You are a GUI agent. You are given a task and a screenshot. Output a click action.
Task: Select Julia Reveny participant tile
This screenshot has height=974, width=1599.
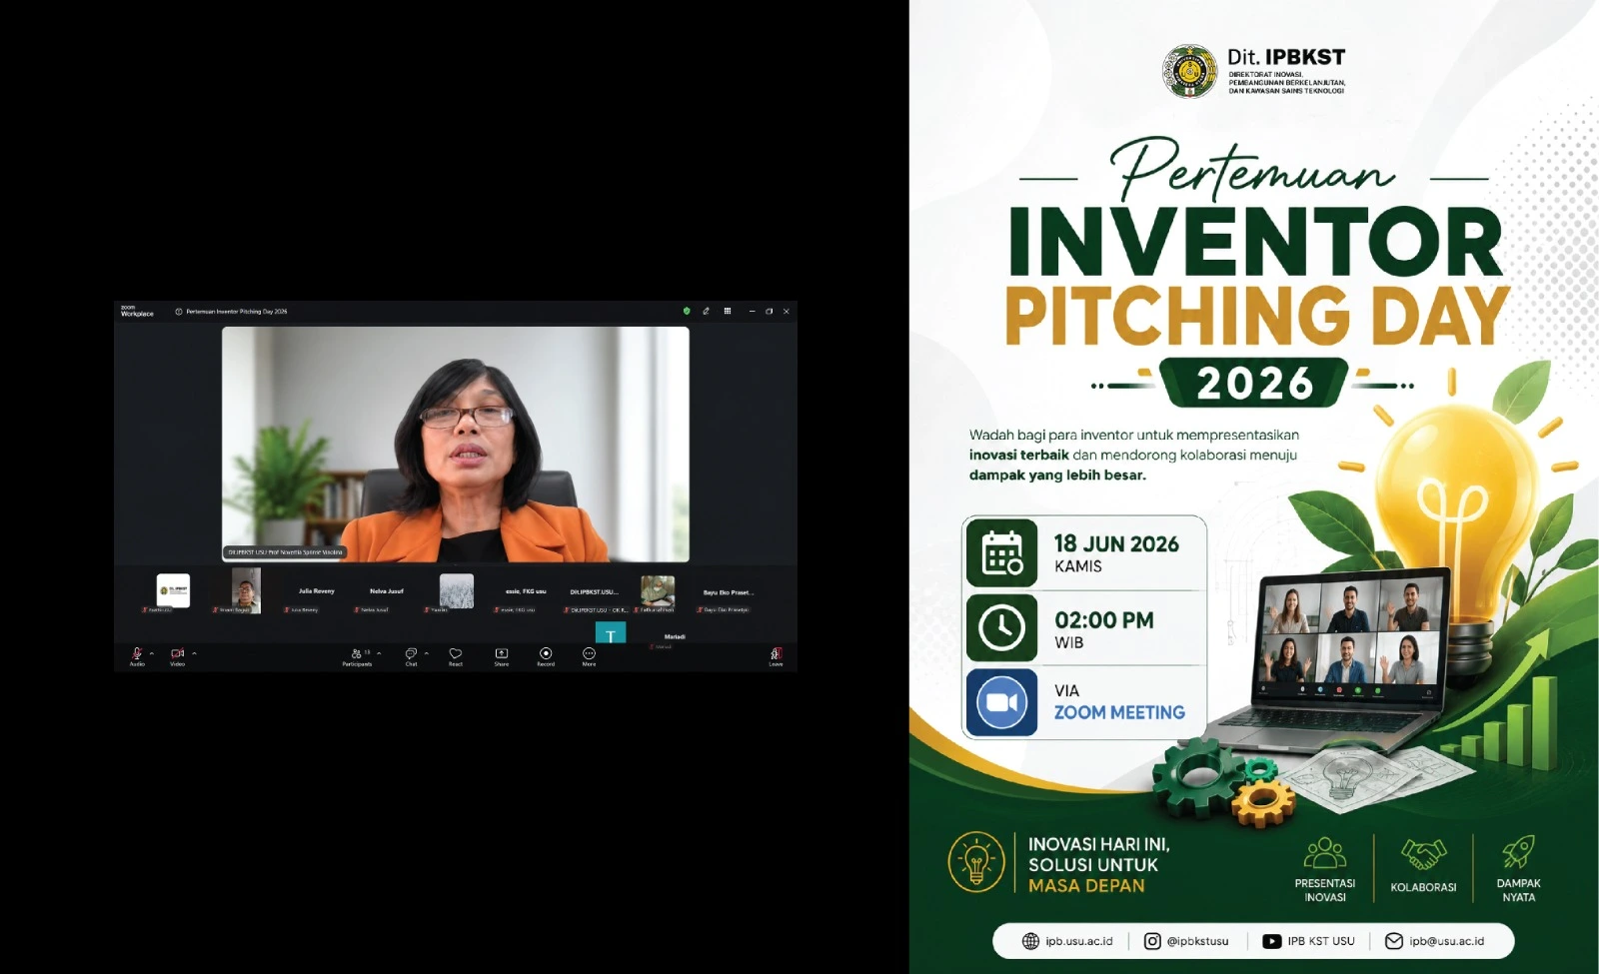(317, 591)
